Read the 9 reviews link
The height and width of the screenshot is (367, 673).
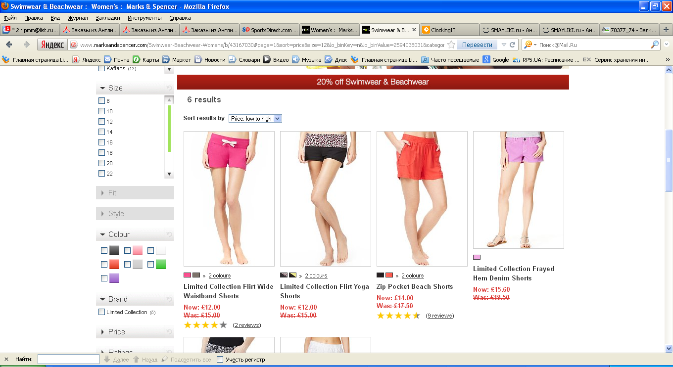[439, 316]
